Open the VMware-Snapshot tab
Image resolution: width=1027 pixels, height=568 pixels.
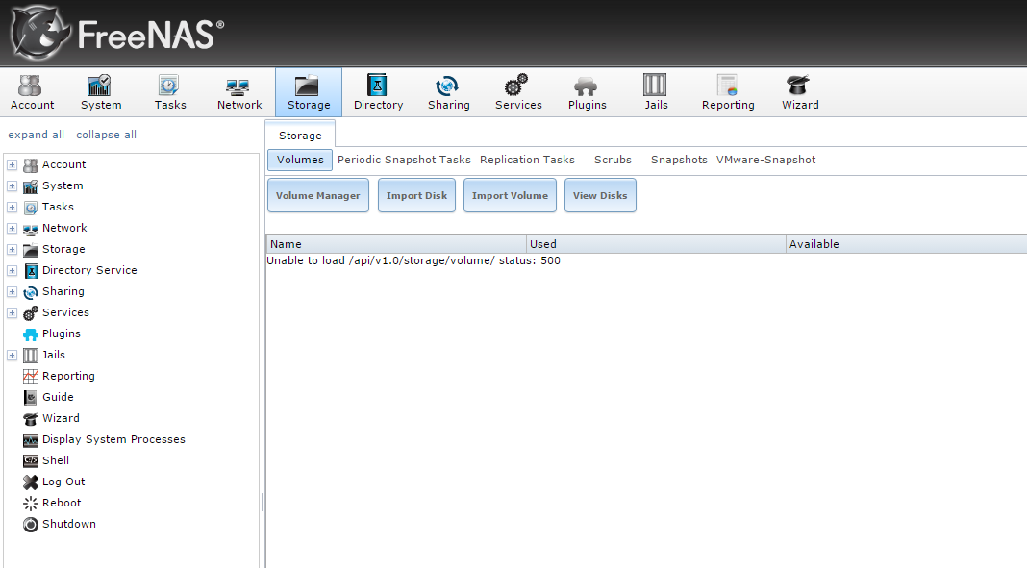(766, 160)
